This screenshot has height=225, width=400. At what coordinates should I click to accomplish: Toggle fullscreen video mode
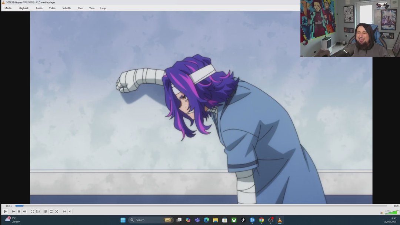tap(33, 211)
